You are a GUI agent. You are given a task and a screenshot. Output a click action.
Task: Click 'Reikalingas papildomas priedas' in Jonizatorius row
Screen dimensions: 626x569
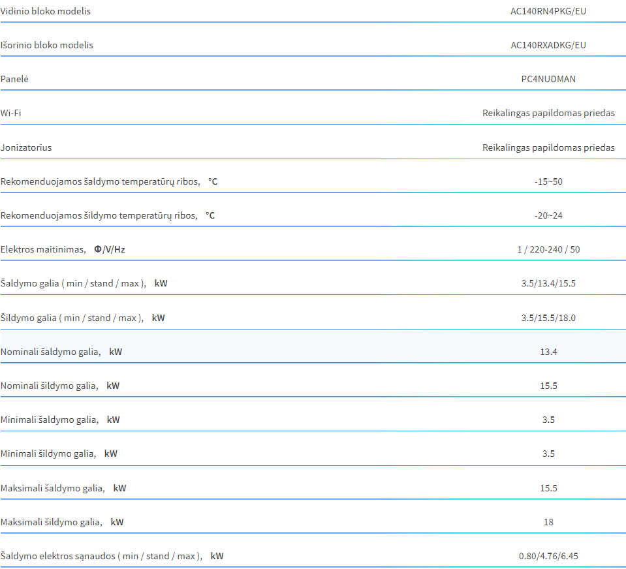[548, 147]
